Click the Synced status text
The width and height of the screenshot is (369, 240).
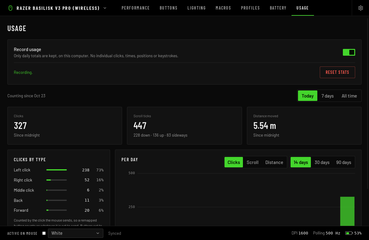point(115,233)
